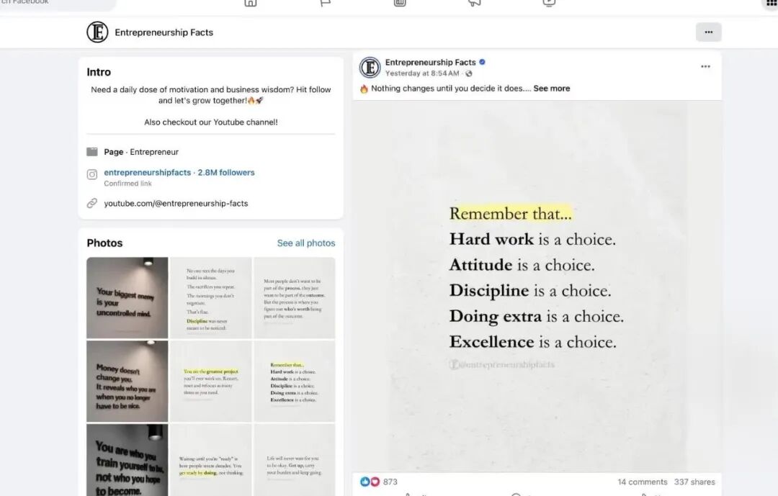The width and height of the screenshot is (778, 496).
Task: Open the post's three-dot options menu
Action: (x=705, y=66)
